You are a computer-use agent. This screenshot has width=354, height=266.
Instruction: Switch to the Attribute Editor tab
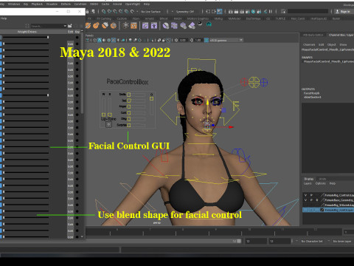313,35
